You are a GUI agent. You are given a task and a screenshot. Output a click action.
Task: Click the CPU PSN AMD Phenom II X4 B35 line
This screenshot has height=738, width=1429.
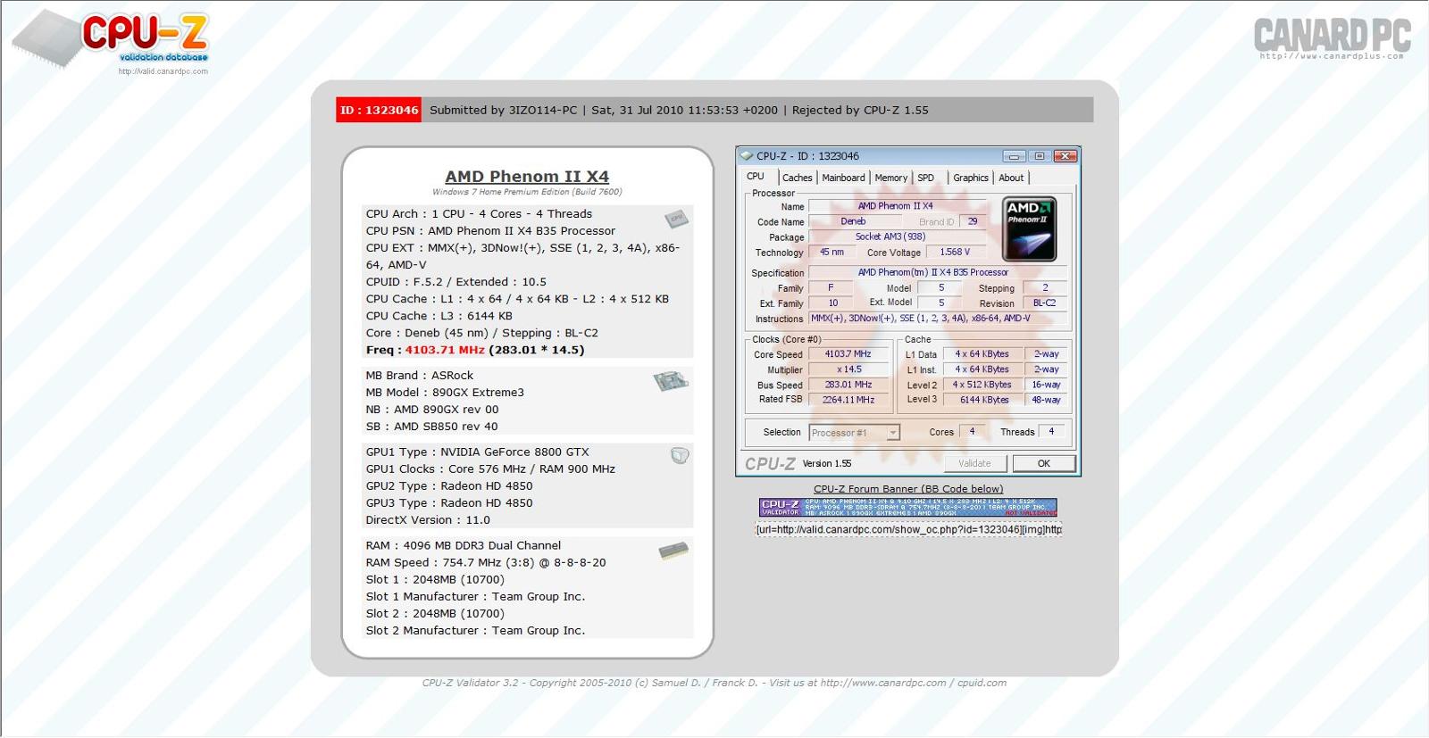tap(490, 231)
